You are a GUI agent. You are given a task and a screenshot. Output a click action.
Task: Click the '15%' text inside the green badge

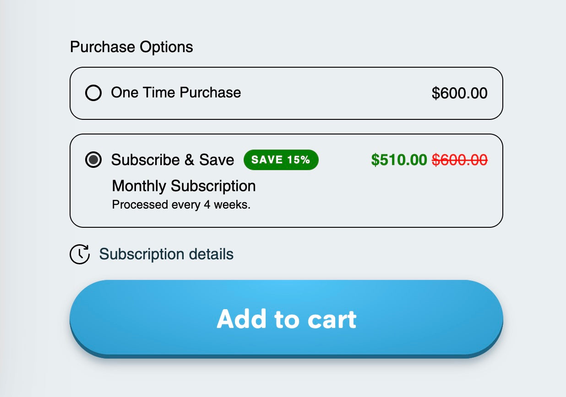299,160
